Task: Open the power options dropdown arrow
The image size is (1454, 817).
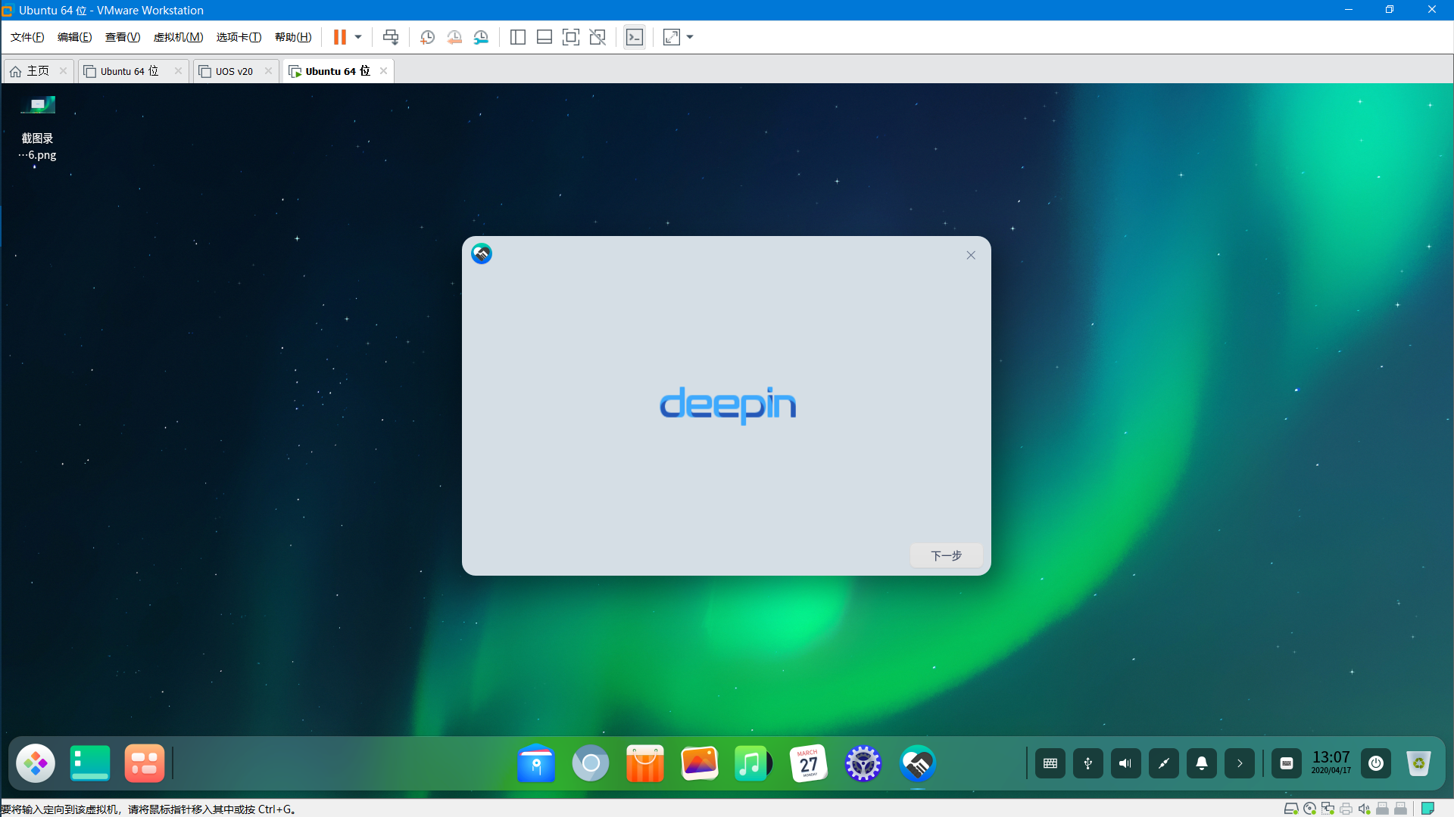Action: (x=358, y=37)
